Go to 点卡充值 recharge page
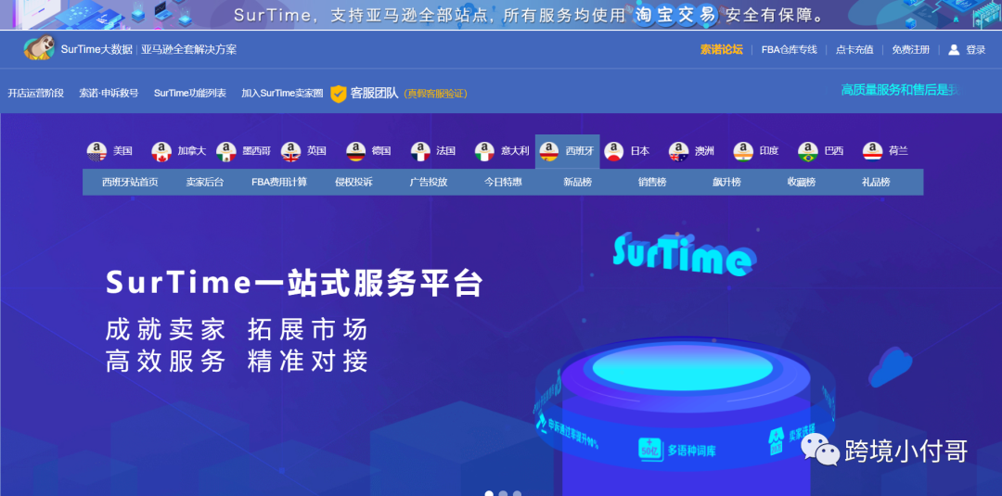The width and height of the screenshot is (1002, 496). [854, 49]
